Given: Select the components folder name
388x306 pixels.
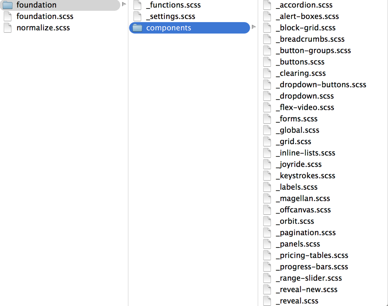Looking at the screenshot, I should pyautogui.click(x=169, y=28).
